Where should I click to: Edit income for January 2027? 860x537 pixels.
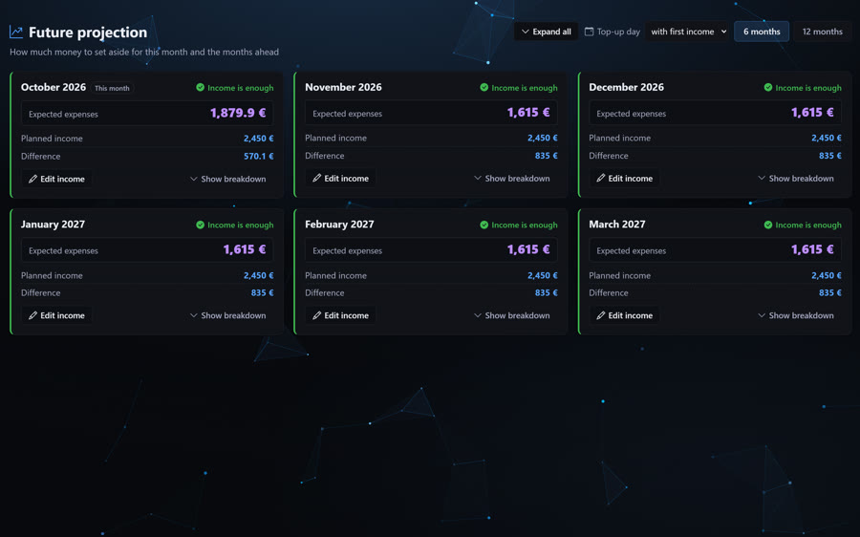pyautogui.click(x=56, y=315)
